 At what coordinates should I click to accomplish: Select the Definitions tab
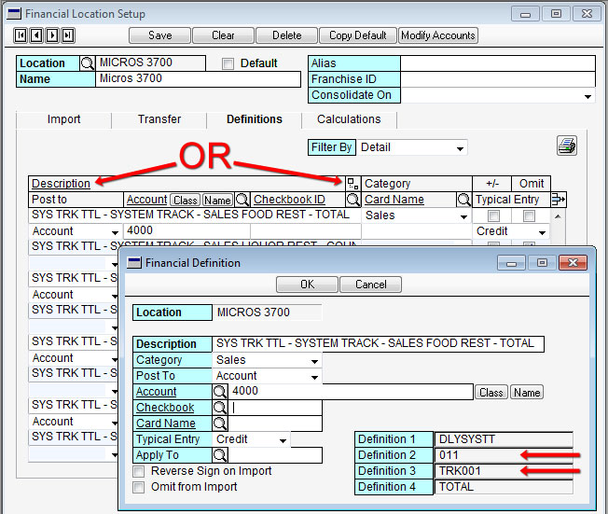pyautogui.click(x=255, y=119)
